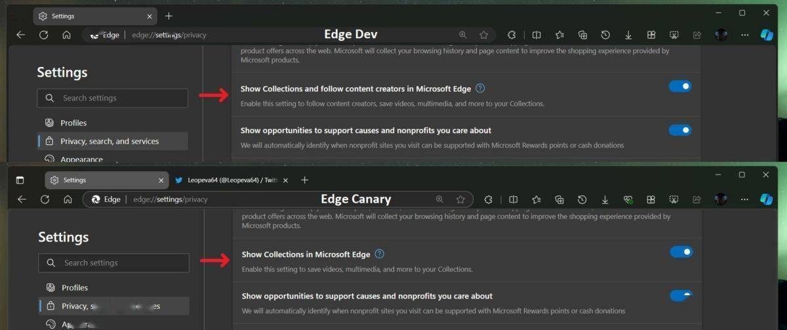The width and height of the screenshot is (787, 330).
Task: Open Copilot in the Edge Canary window
Action: [767, 199]
